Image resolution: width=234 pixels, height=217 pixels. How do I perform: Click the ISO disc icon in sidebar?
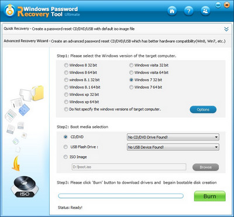point(25,187)
